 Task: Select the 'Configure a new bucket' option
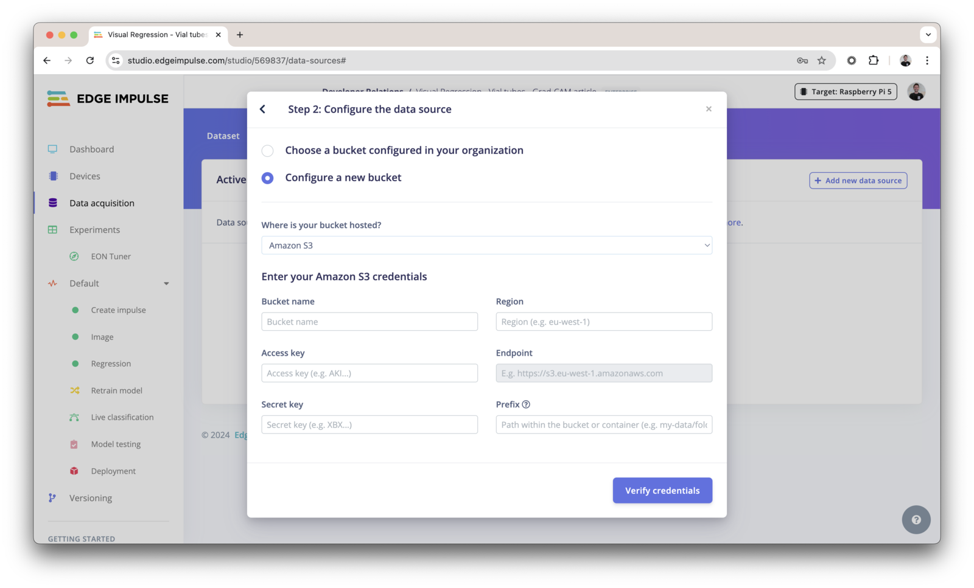[x=267, y=178]
